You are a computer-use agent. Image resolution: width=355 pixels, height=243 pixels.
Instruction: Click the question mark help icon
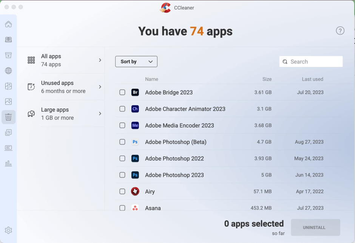click(340, 31)
